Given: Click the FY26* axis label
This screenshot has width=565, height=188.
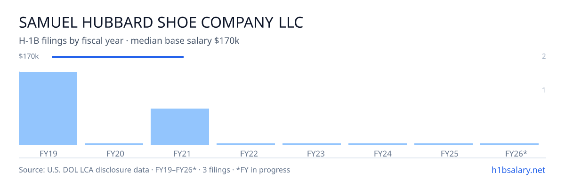Looking at the screenshot, I should pyautogui.click(x=516, y=154).
